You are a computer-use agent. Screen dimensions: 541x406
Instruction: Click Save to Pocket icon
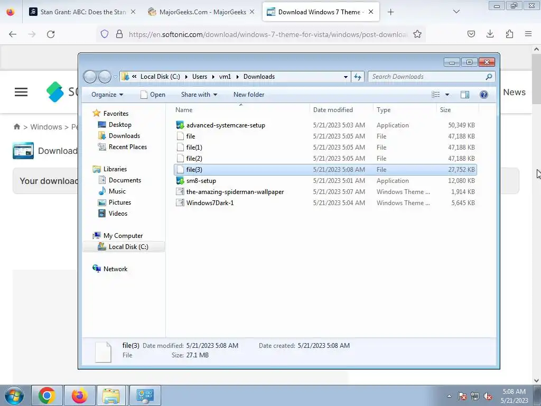(x=471, y=34)
